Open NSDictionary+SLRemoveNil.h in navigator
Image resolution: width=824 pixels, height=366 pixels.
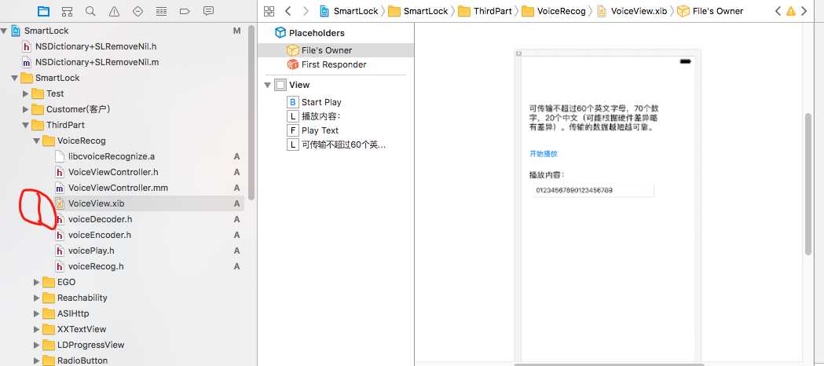tap(96, 47)
